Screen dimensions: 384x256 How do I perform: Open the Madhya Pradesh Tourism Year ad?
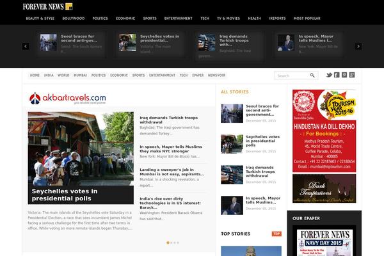click(x=324, y=131)
